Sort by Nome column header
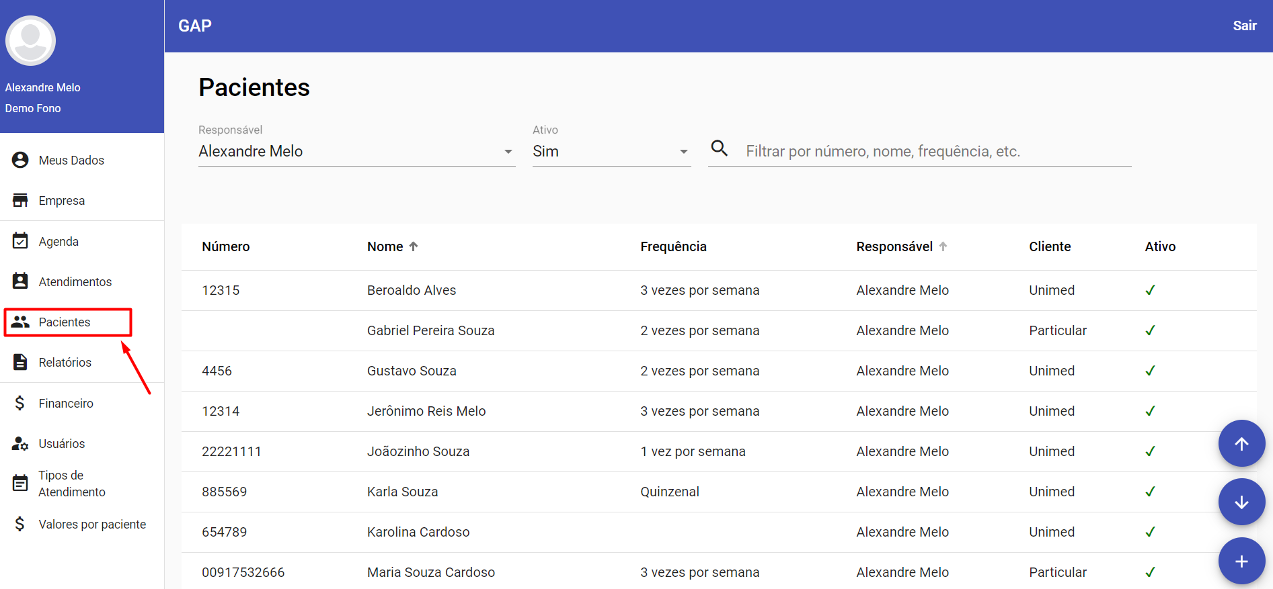This screenshot has height=589, width=1273. click(x=385, y=246)
